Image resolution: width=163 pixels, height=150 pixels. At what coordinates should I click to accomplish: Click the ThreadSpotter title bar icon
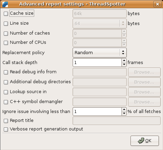coord(5,4)
